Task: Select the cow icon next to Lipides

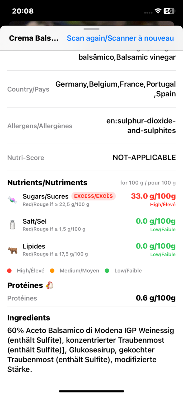Action: point(12,250)
